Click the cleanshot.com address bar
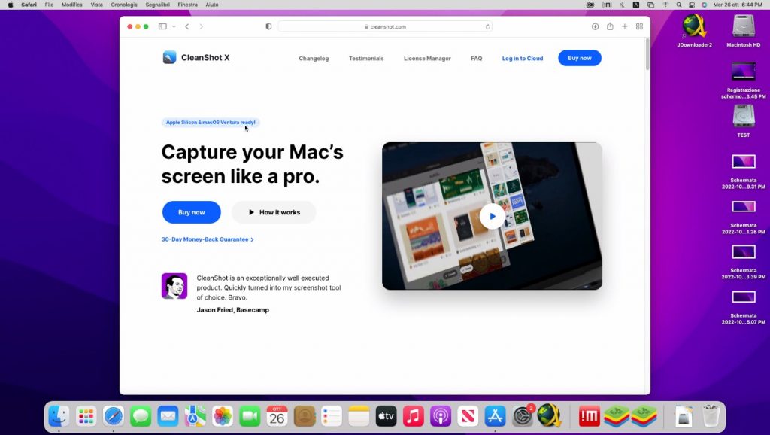 coord(385,26)
